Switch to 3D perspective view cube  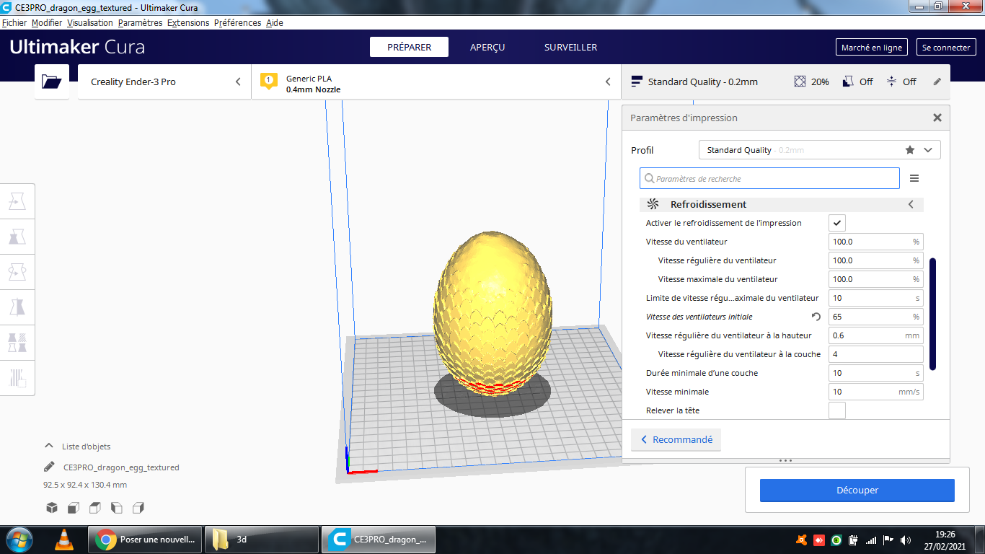coord(52,508)
